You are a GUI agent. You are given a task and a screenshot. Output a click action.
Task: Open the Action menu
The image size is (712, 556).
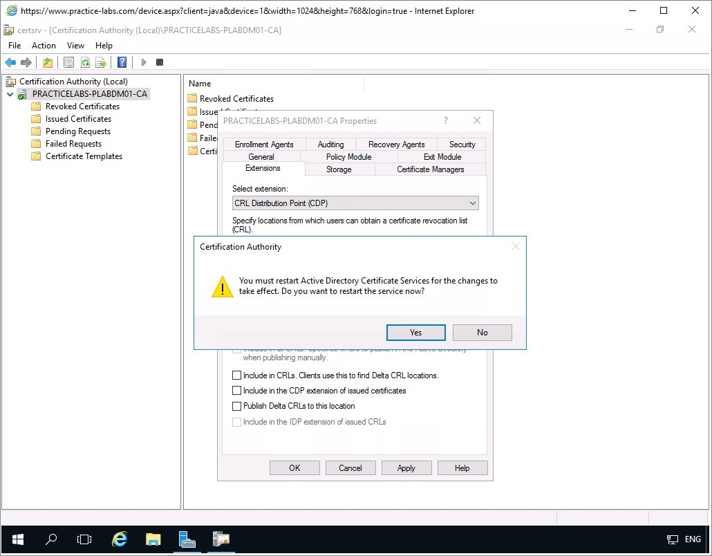[x=44, y=46]
